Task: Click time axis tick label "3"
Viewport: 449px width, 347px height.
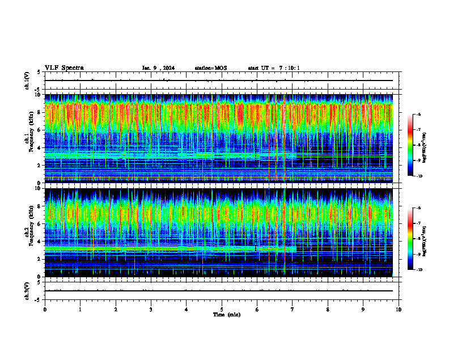Action: coord(151,310)
